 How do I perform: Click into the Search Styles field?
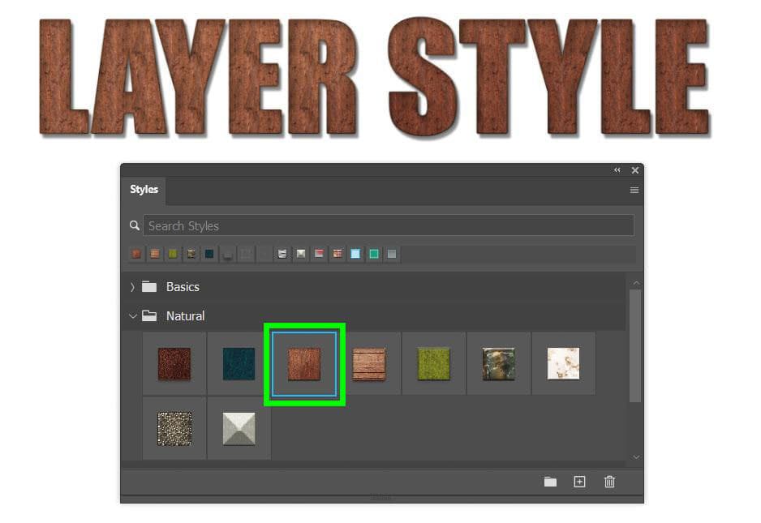[x=389, y=225]
